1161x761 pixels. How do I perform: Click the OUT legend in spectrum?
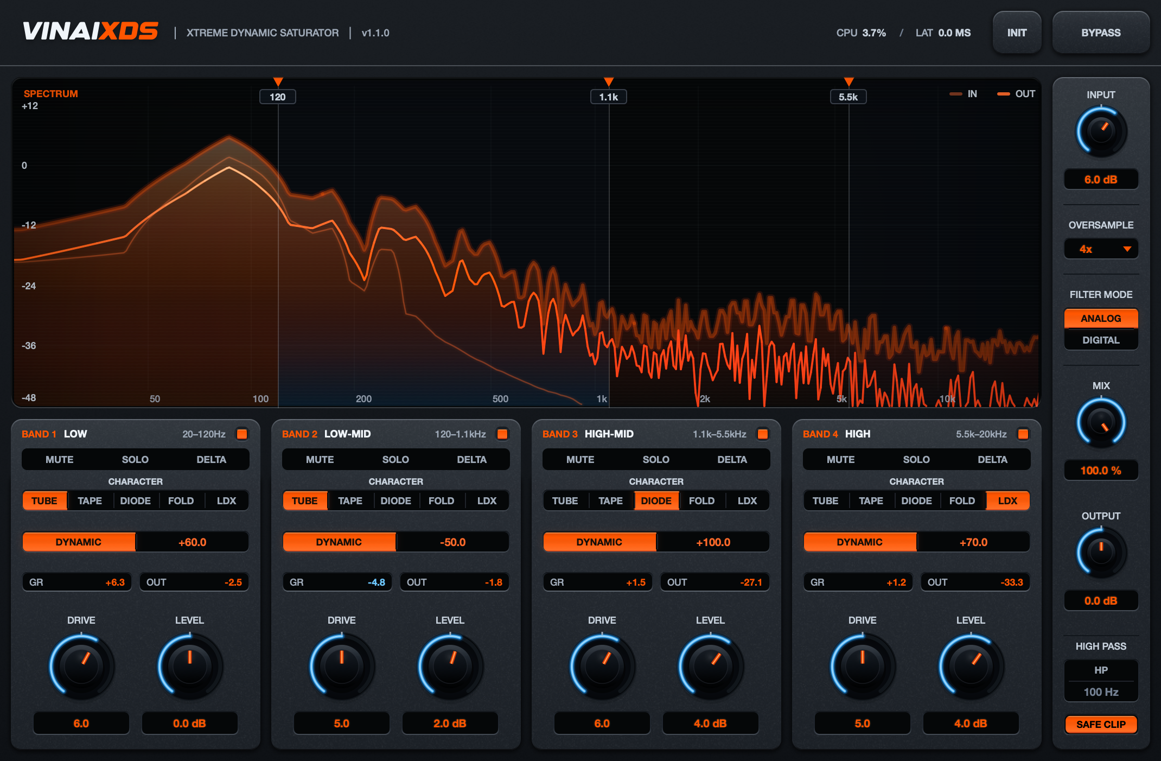1016,94
